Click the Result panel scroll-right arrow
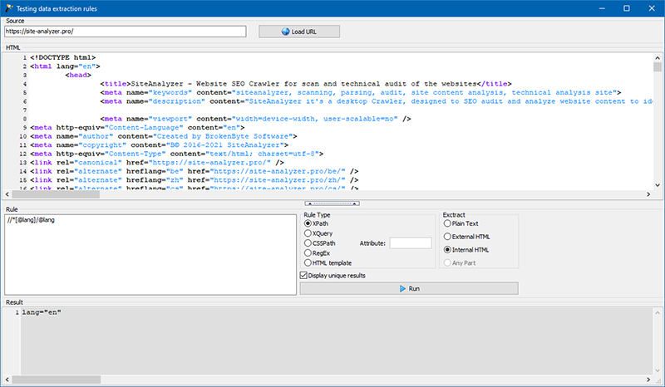The height and width of the screenshot is (387, 665). click(648, 380)
